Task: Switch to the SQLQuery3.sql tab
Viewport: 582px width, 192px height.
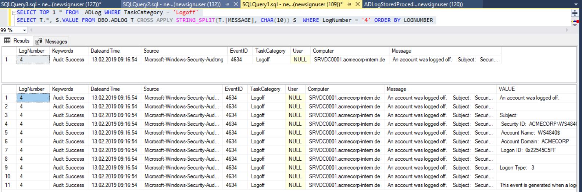Action: (x=51, y=4)
